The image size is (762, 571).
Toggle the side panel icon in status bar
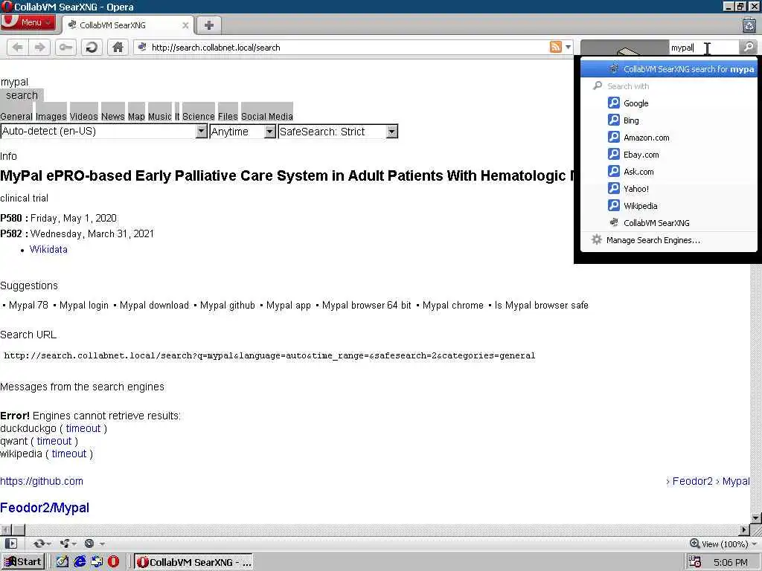point(10,543)
